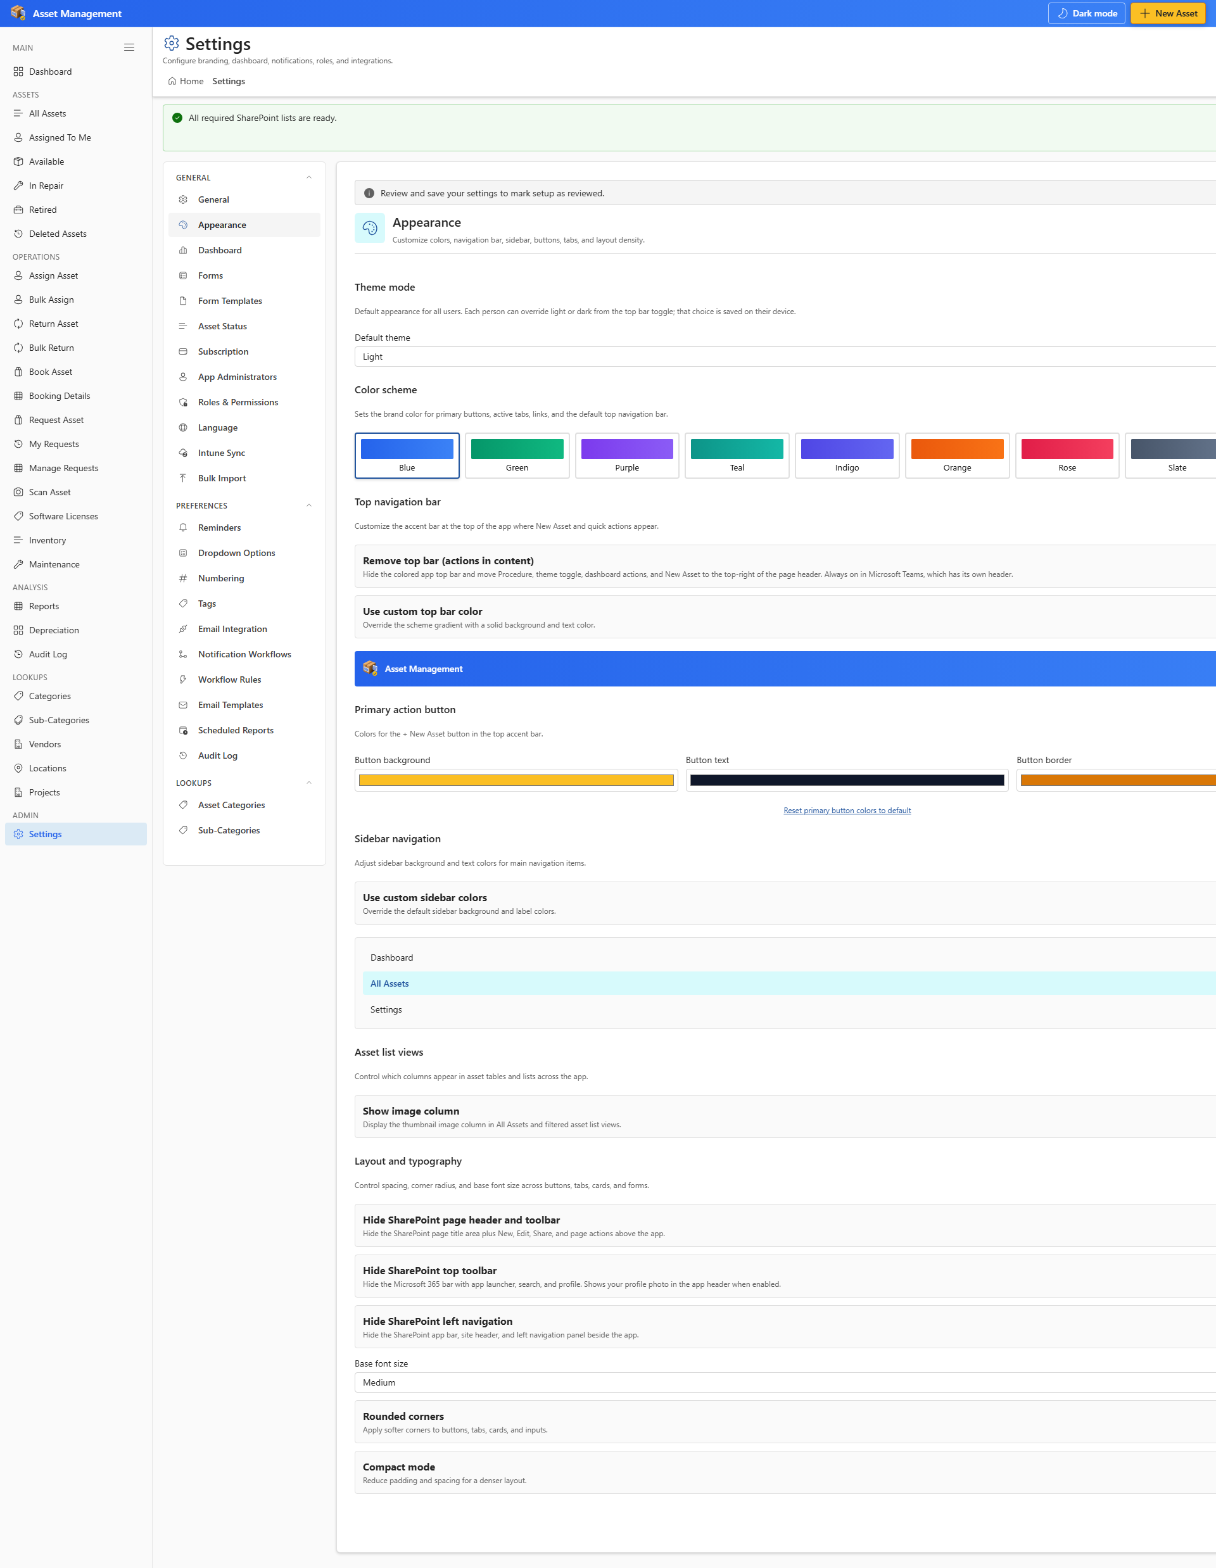Screen dimensions: 1216x1568
Task: Click the New Asset button
Action: (1167, 13)
